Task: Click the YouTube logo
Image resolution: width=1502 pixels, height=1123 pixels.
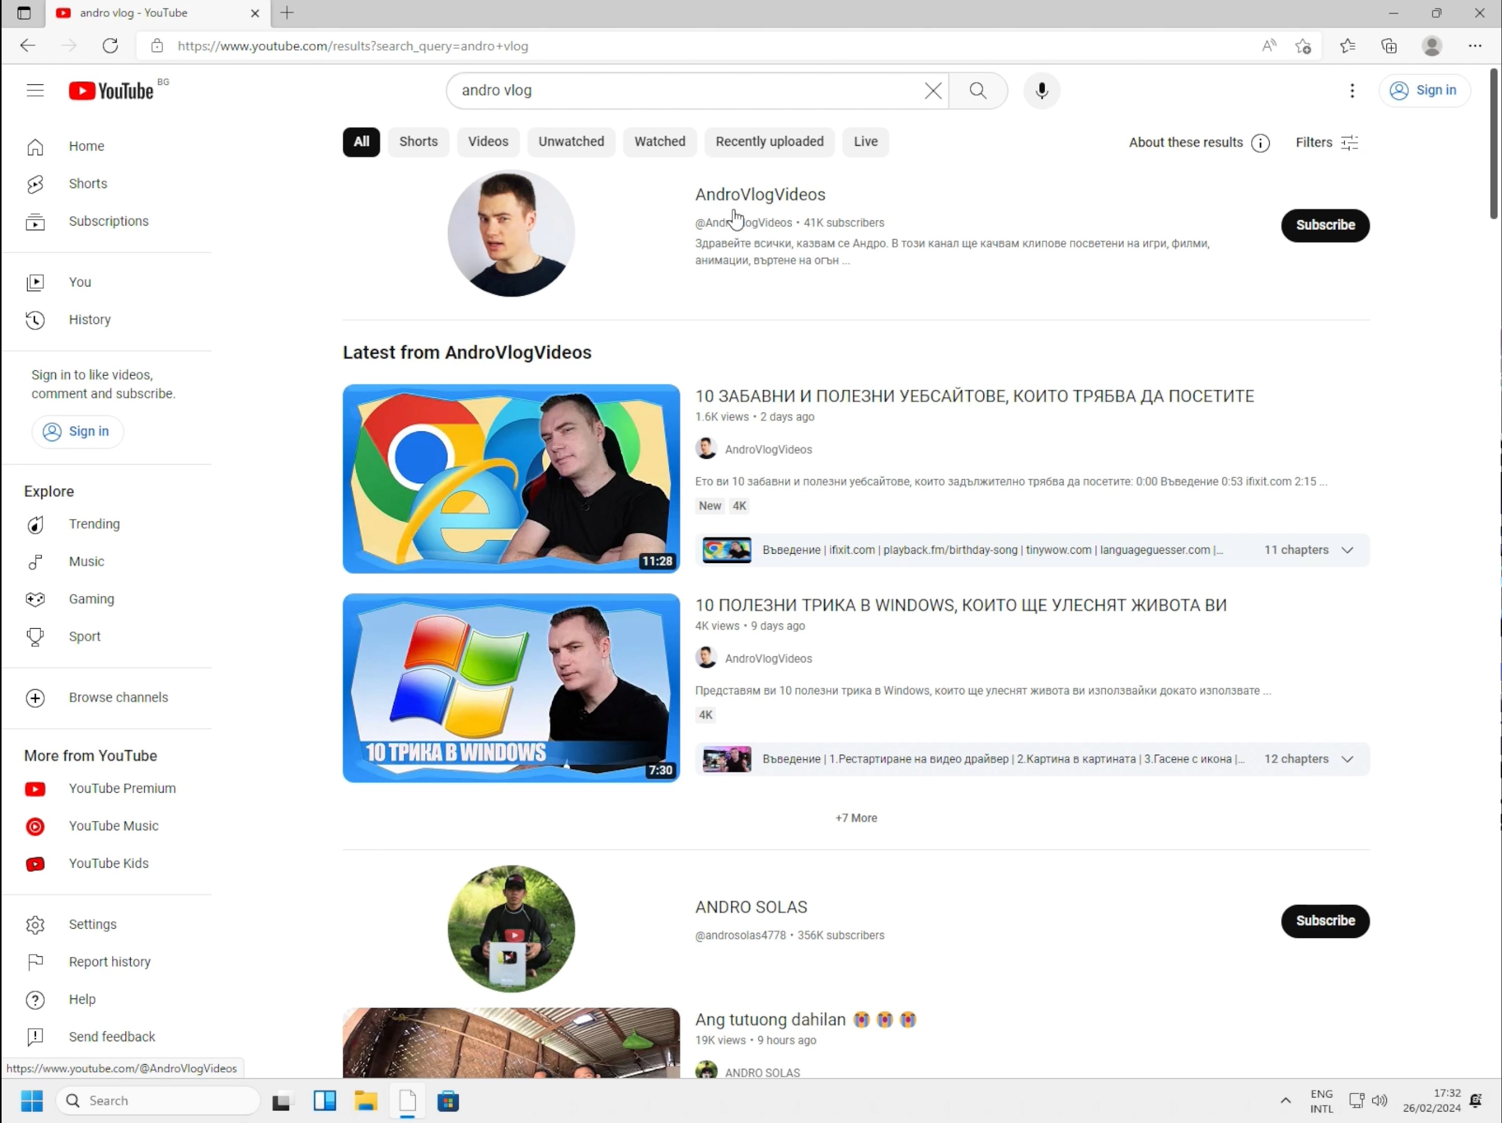Action: click(111, 90)
